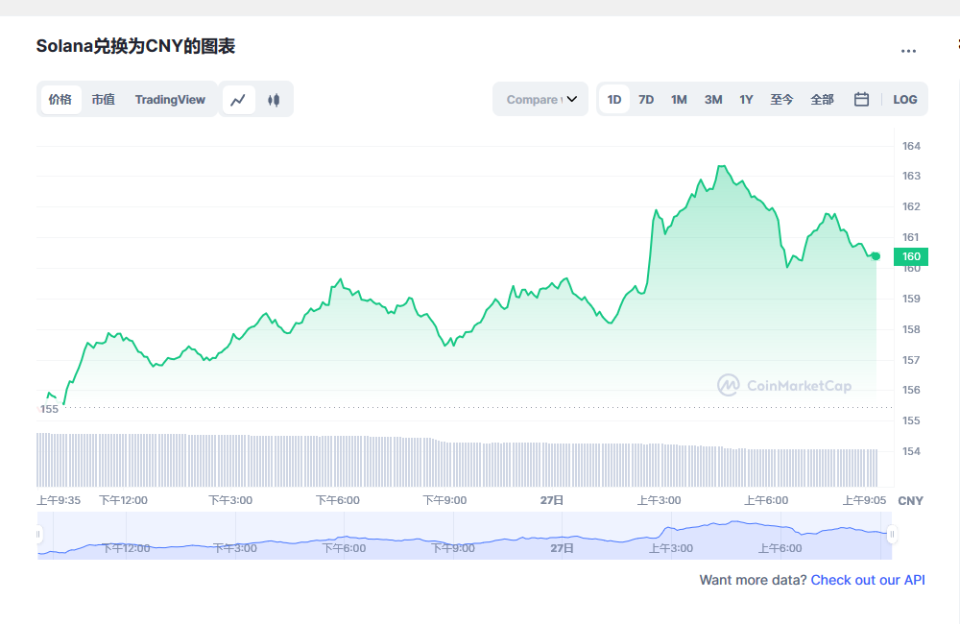Click the green 160 price label
The height and width of the screenshot is (624, 960).
point(911,256)
